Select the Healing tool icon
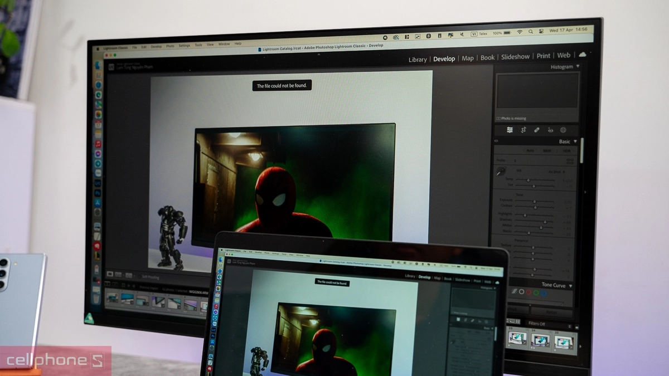669x376 pixels. [537, 130]
